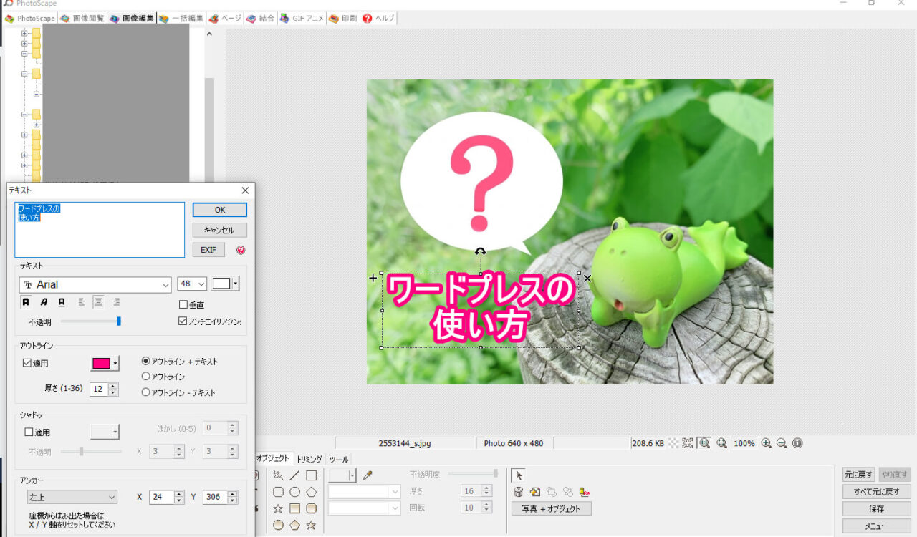
Task: Click the white text color swatch
Action: pyautogui.click(x=221, y=284)
